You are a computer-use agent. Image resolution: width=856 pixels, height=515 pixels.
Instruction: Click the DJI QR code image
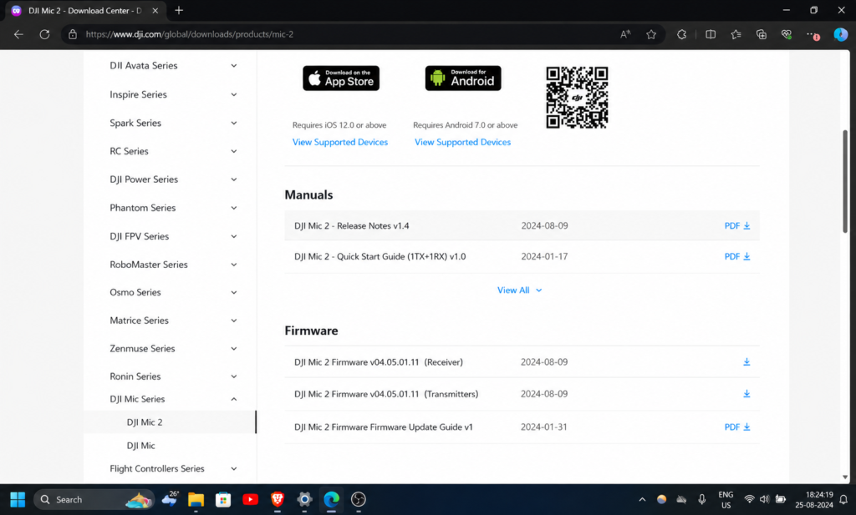[x=577, y=98]
